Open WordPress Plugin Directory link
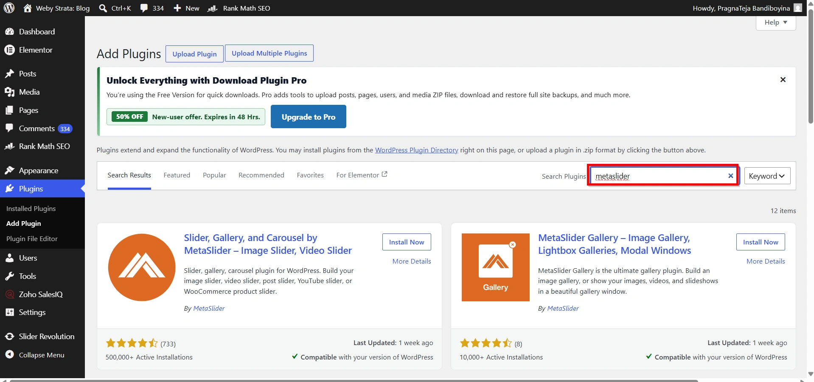This screenshot has width=814, height=382. click(417, 150)
